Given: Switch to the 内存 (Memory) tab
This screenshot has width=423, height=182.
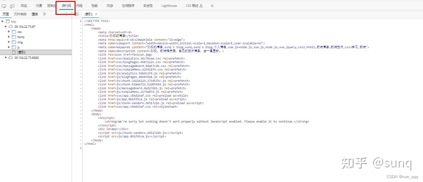Looking at the screenshot, I should (x=110, y=6).
